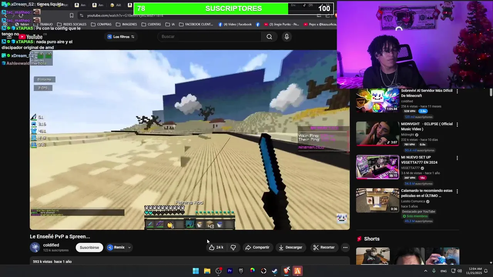Open '(4) Video | Facebook' bookmark

235,24
